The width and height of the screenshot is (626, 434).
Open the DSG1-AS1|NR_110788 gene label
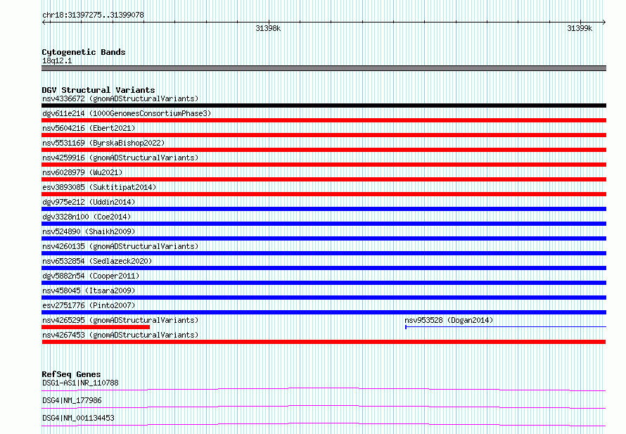pyautogui.click(x=80, y=383)
